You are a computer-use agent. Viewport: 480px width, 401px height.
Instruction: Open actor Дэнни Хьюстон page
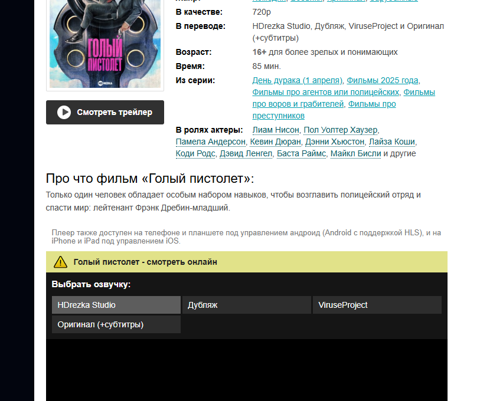[x=335, y=142]
